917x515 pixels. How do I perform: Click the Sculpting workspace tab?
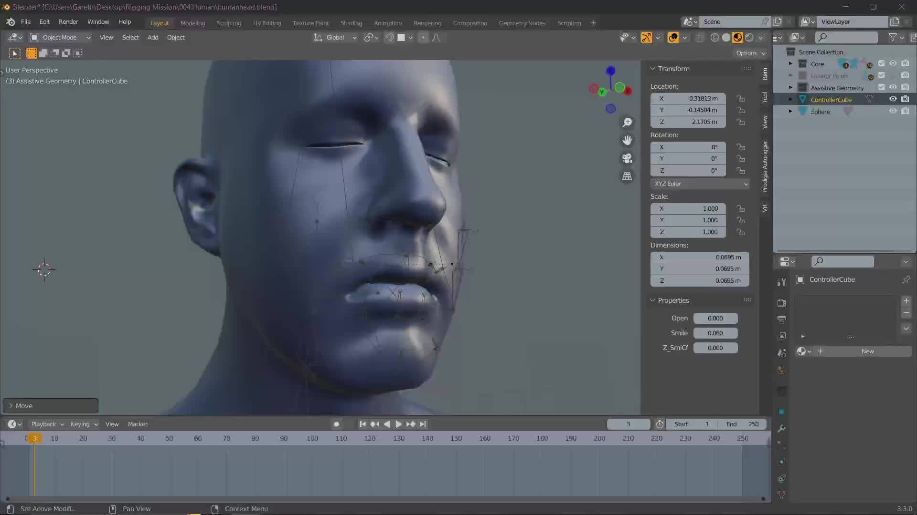click(229, 22)
